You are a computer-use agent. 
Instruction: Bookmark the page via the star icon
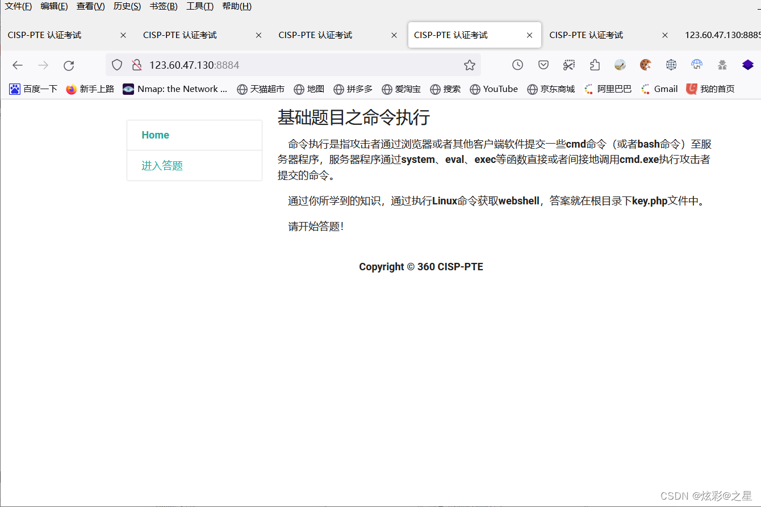coord(470,65)
